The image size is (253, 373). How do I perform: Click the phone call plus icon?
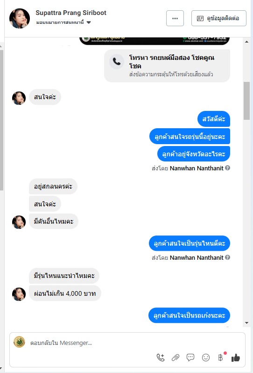[x=161, y=358]
